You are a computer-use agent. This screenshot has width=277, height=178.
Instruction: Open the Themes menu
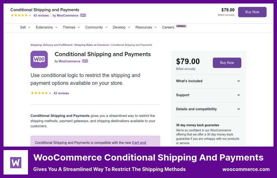click(x=71, y=27)
